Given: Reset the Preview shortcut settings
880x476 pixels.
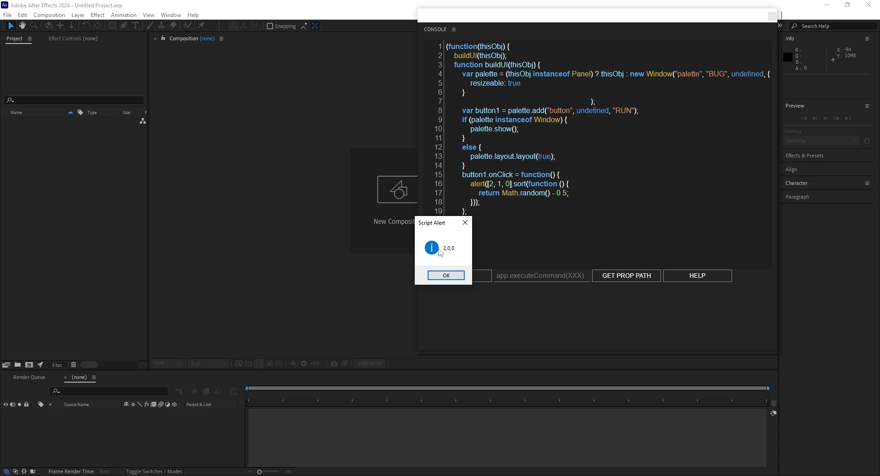Looking at the screenshot, I should coord(867,141).
